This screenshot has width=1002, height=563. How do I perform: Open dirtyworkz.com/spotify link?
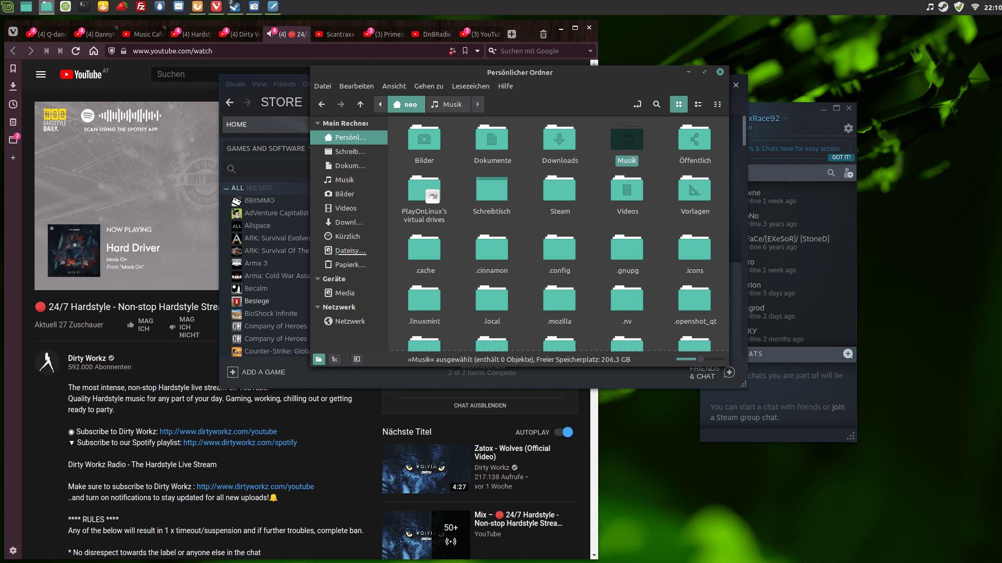coord(240,443)
